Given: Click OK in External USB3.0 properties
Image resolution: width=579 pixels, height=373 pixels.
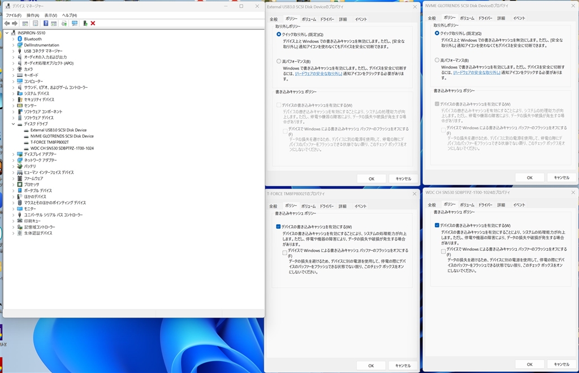Looking at the screenshot, I should (x=371, y=178).
